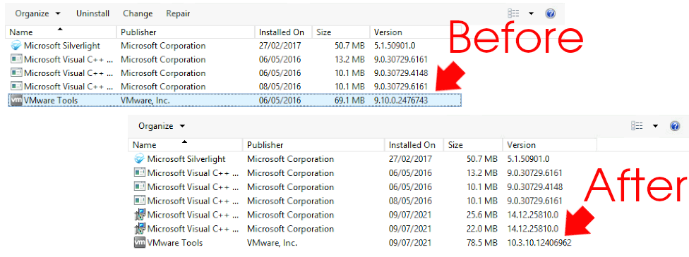Click the 78.5 MB size cell

click(x=482, y=242)
